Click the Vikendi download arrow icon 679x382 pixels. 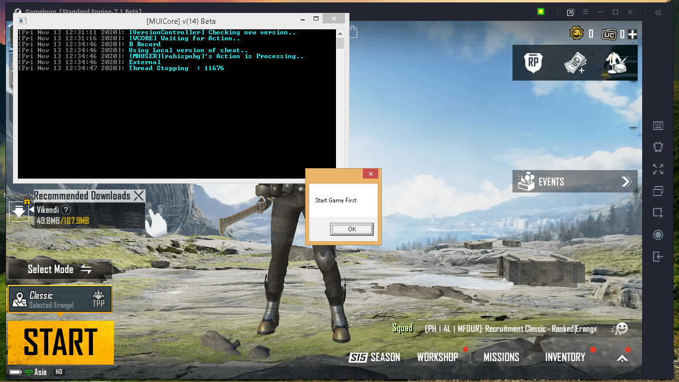[19, 211]
